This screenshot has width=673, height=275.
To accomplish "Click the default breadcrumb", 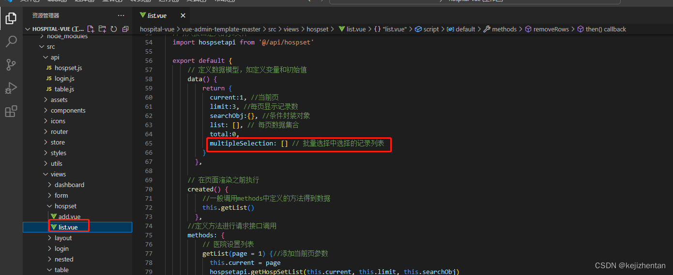I will (461, 29).
